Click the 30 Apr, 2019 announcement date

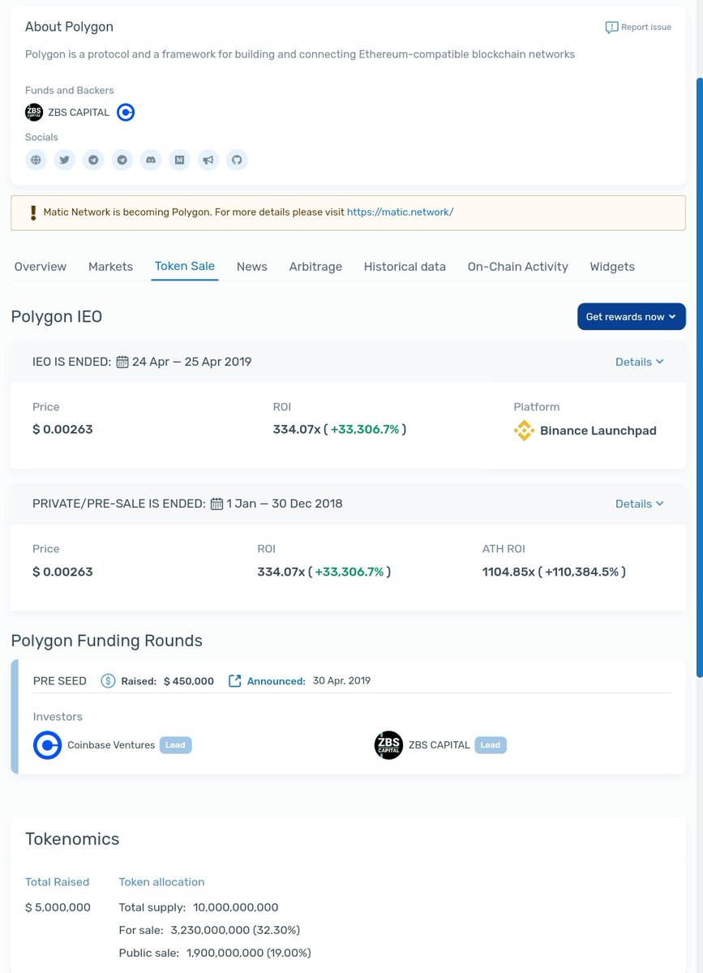(341, 681)
